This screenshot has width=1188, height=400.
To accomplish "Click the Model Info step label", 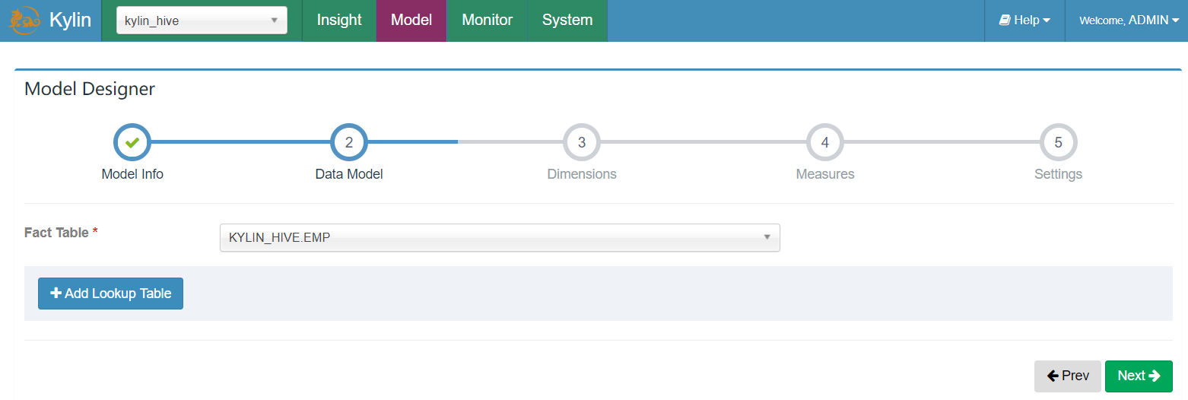I will (132, 174).
